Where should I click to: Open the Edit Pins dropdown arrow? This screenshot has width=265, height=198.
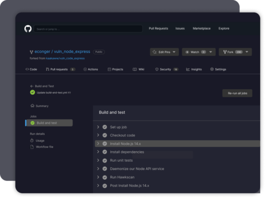click(x=174, y=52)
